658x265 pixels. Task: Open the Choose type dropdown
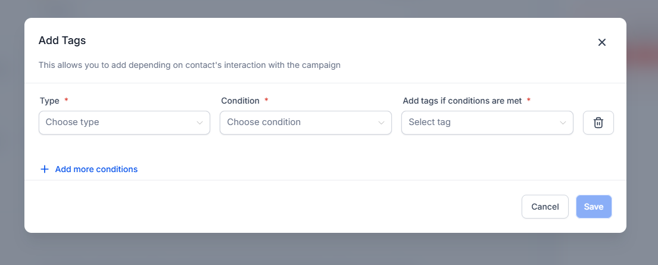tap(119, 123)
